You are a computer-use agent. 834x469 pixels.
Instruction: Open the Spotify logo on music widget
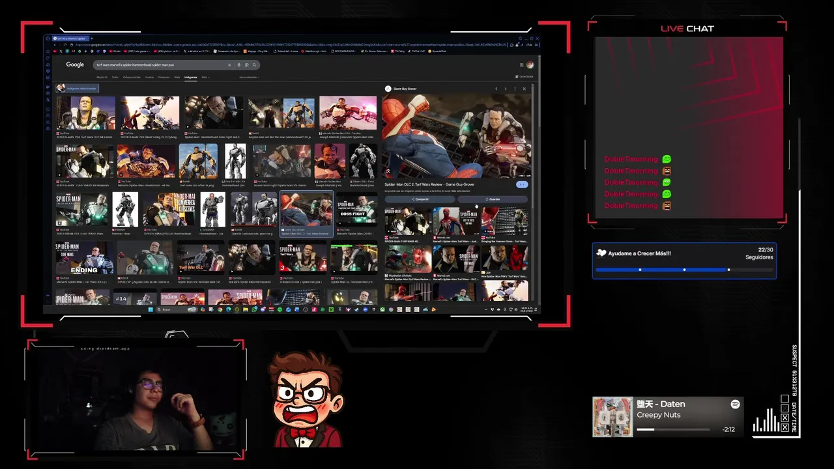point(735,405)
